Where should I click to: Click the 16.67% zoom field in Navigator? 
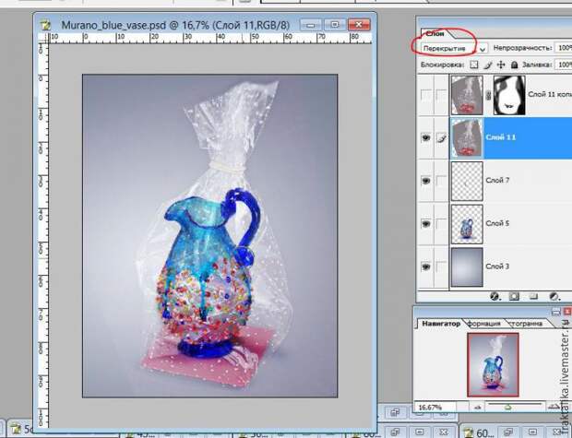pyautogui.click(x=433, y=405)
